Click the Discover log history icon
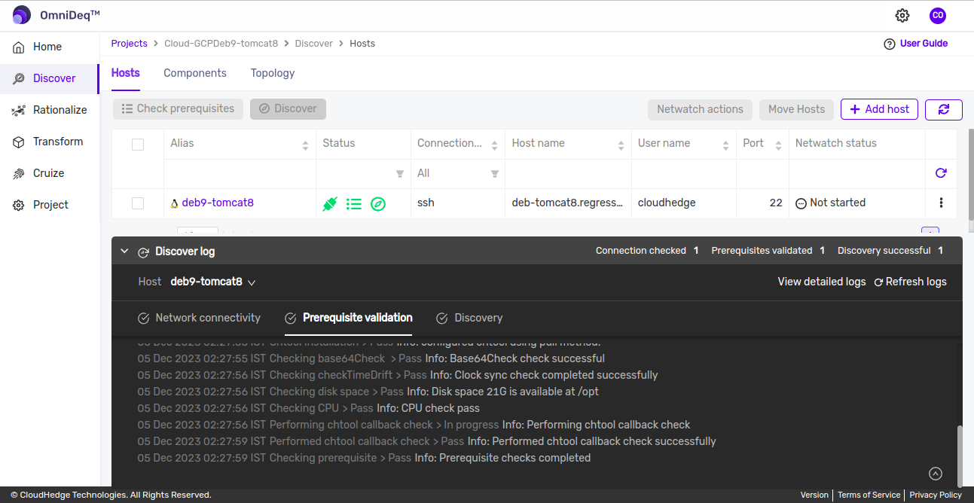 [x=143, y=251]
